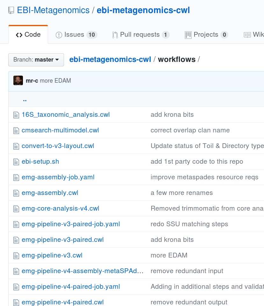Open commit 'Update status of Toil & Directory type'

click(x=207, y=146)
